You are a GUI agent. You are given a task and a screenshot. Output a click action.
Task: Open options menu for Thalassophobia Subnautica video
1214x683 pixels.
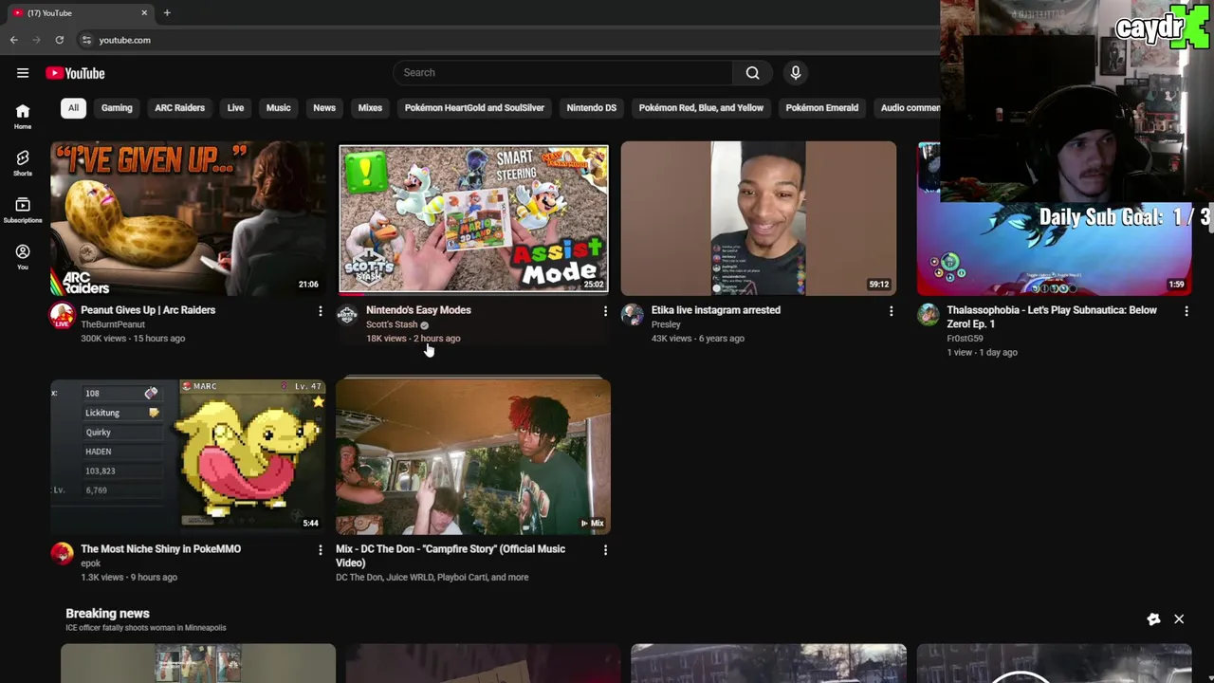(x=1186, y=311)
